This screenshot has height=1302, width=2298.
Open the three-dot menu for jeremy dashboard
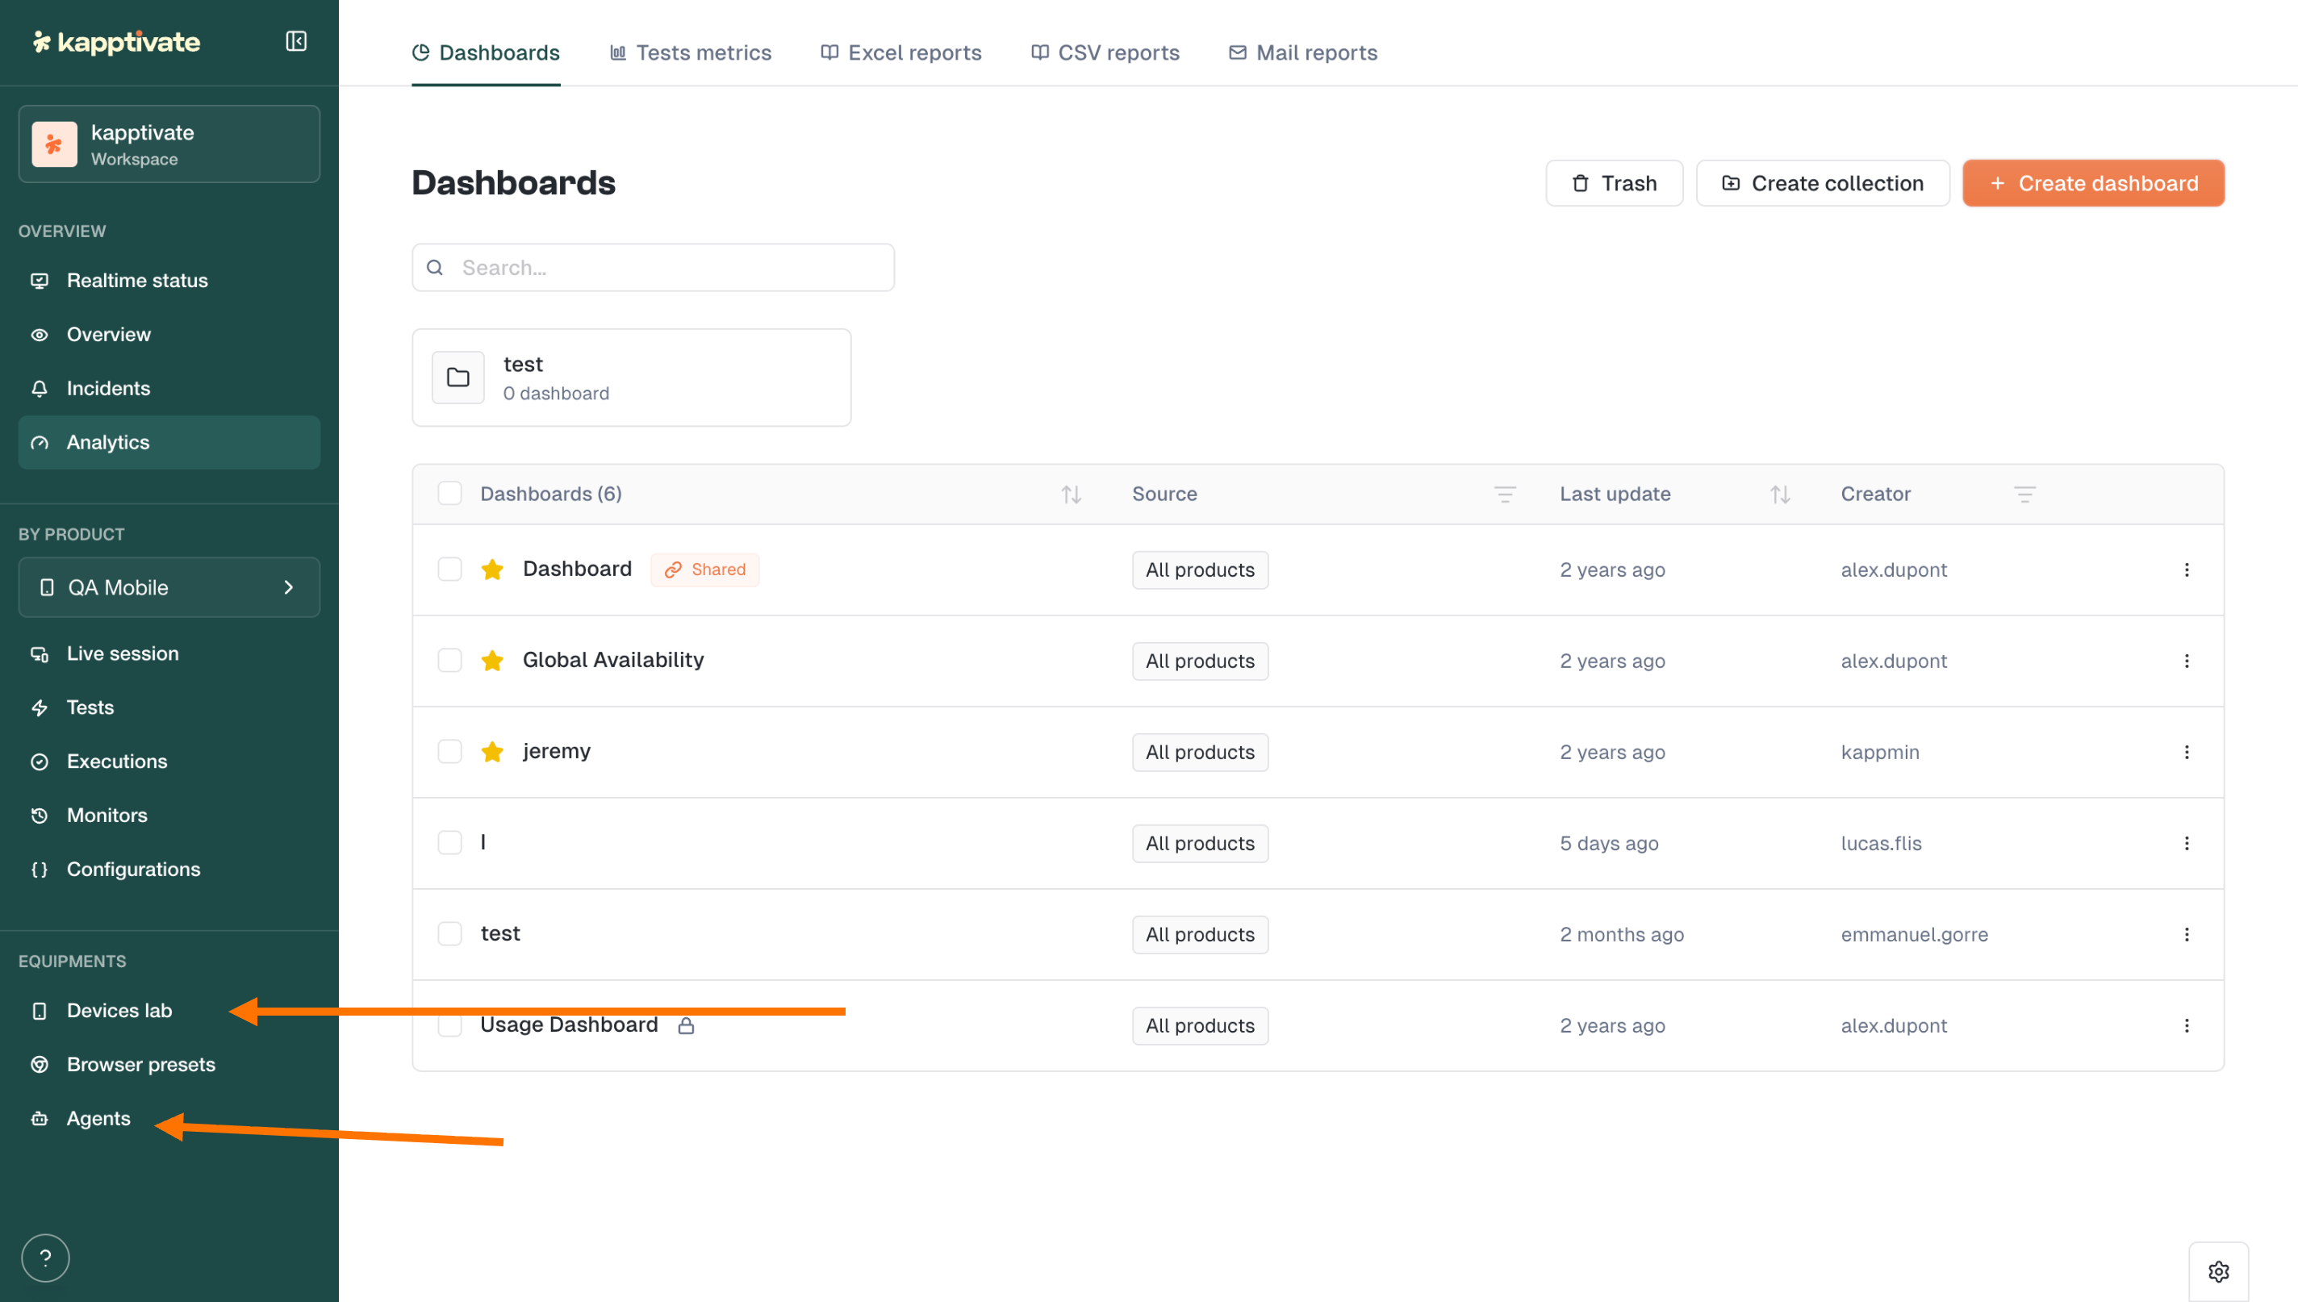click(2186, 752)
